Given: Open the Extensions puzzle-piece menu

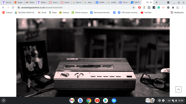Looking at the screenshot, I should tap(173, 8).
